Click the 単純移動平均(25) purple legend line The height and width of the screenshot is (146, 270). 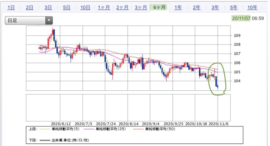(x=89, y=129)
